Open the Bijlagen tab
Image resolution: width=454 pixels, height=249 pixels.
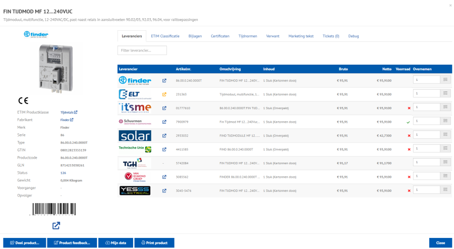(x=195, y=36)
